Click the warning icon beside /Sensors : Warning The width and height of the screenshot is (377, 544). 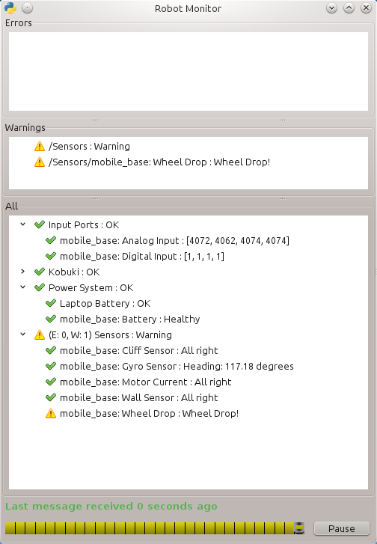click(40, 146)
